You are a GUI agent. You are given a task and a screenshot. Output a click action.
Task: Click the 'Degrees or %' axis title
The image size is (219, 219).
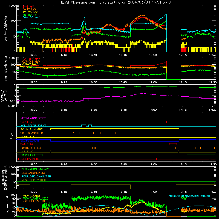tap(7, 205)
